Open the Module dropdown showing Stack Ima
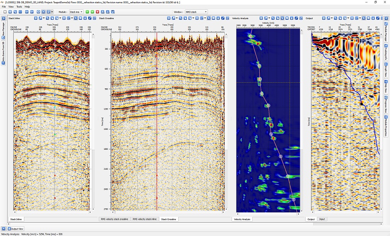The width and height of the screenshot is (390, 236). [76, 12]
